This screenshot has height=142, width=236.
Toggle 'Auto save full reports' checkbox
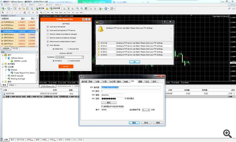coord(48,27)
